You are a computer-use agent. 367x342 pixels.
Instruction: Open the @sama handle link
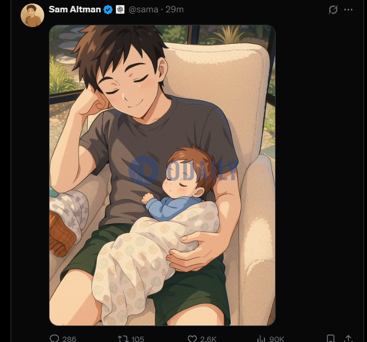click(x=143, y=9)
